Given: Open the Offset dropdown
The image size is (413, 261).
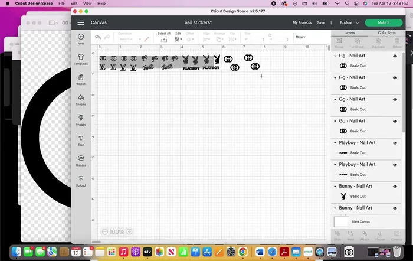Looking at the screenshot, I should coord(190,40).
